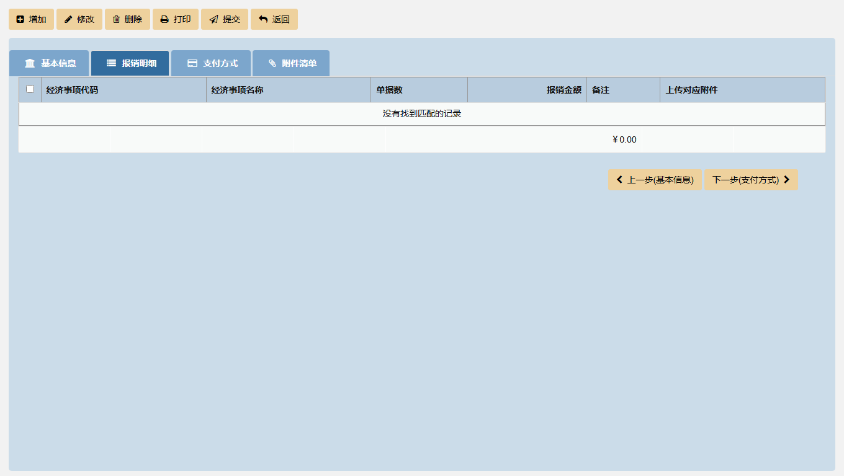Click the 经济事项名称 column header

point(289,90)
